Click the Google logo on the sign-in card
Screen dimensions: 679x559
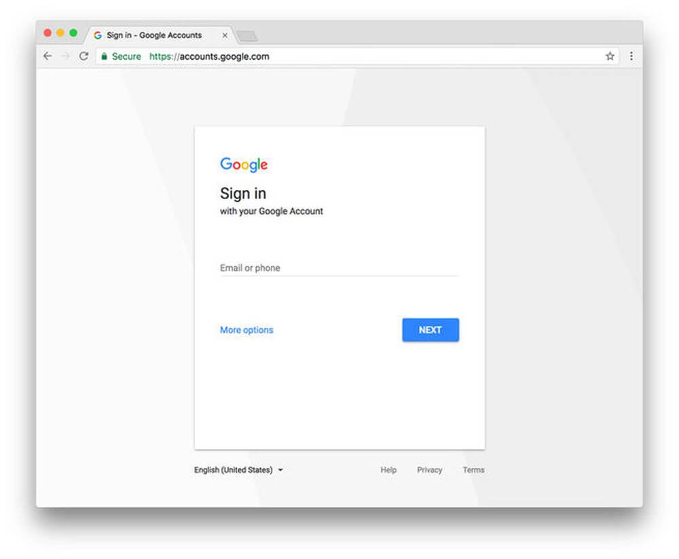pos(244,164)
